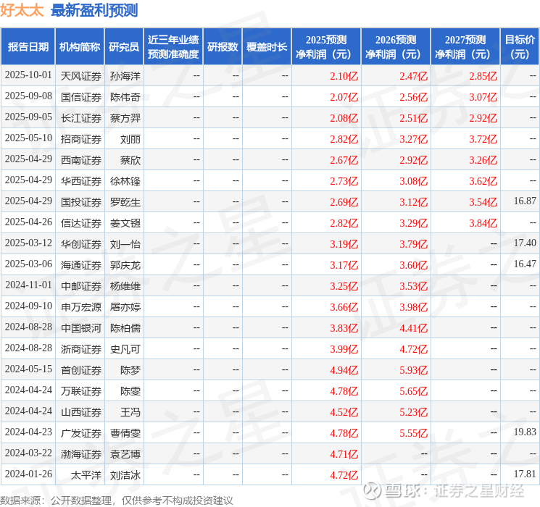This screenshot has width=540, height=507.
Task: Click the 4.52亿 profit value
Action: (x=344, y=412)
